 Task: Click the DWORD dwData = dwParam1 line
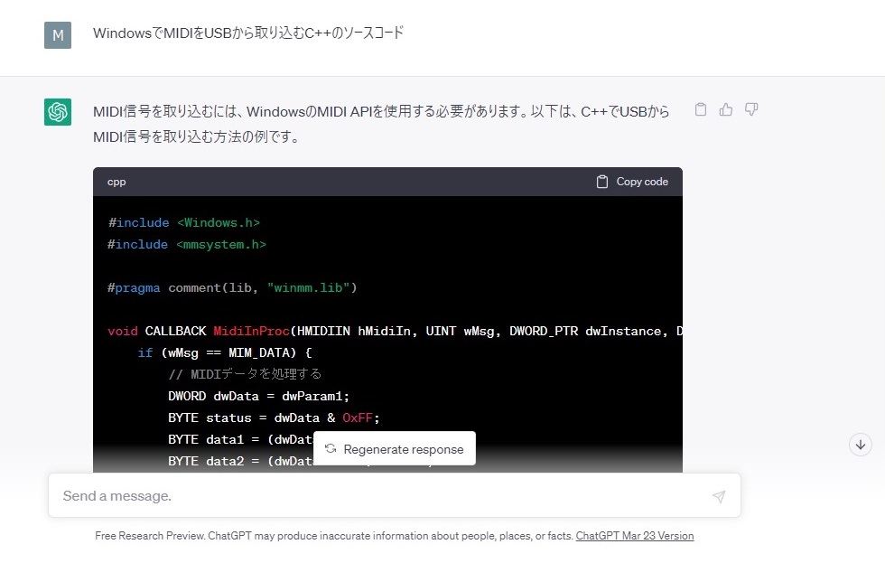pyautogui.click(x=258, y=397)
